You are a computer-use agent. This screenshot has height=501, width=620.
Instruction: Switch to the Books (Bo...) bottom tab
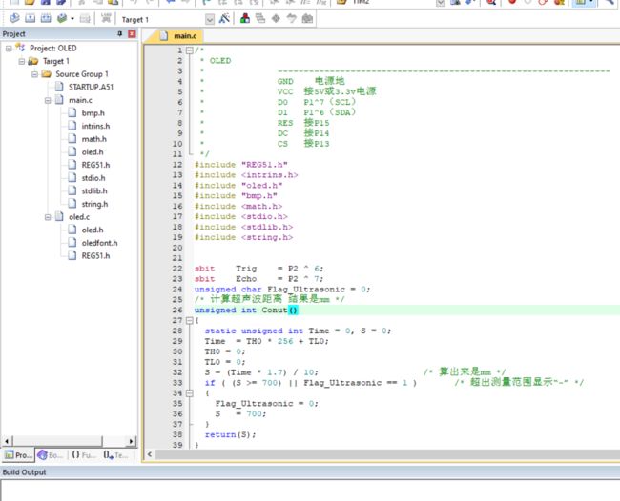coord(51,455)
